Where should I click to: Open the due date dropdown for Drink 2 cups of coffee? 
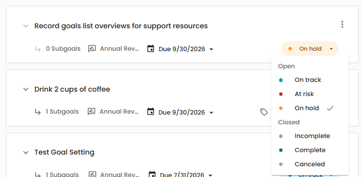[211, 112]
